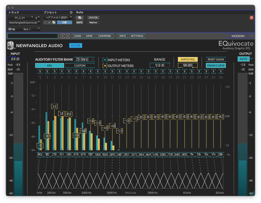Open the SETTINGS page
The image size is (261, 203).
pyautogui.click(x=137, y=36)
